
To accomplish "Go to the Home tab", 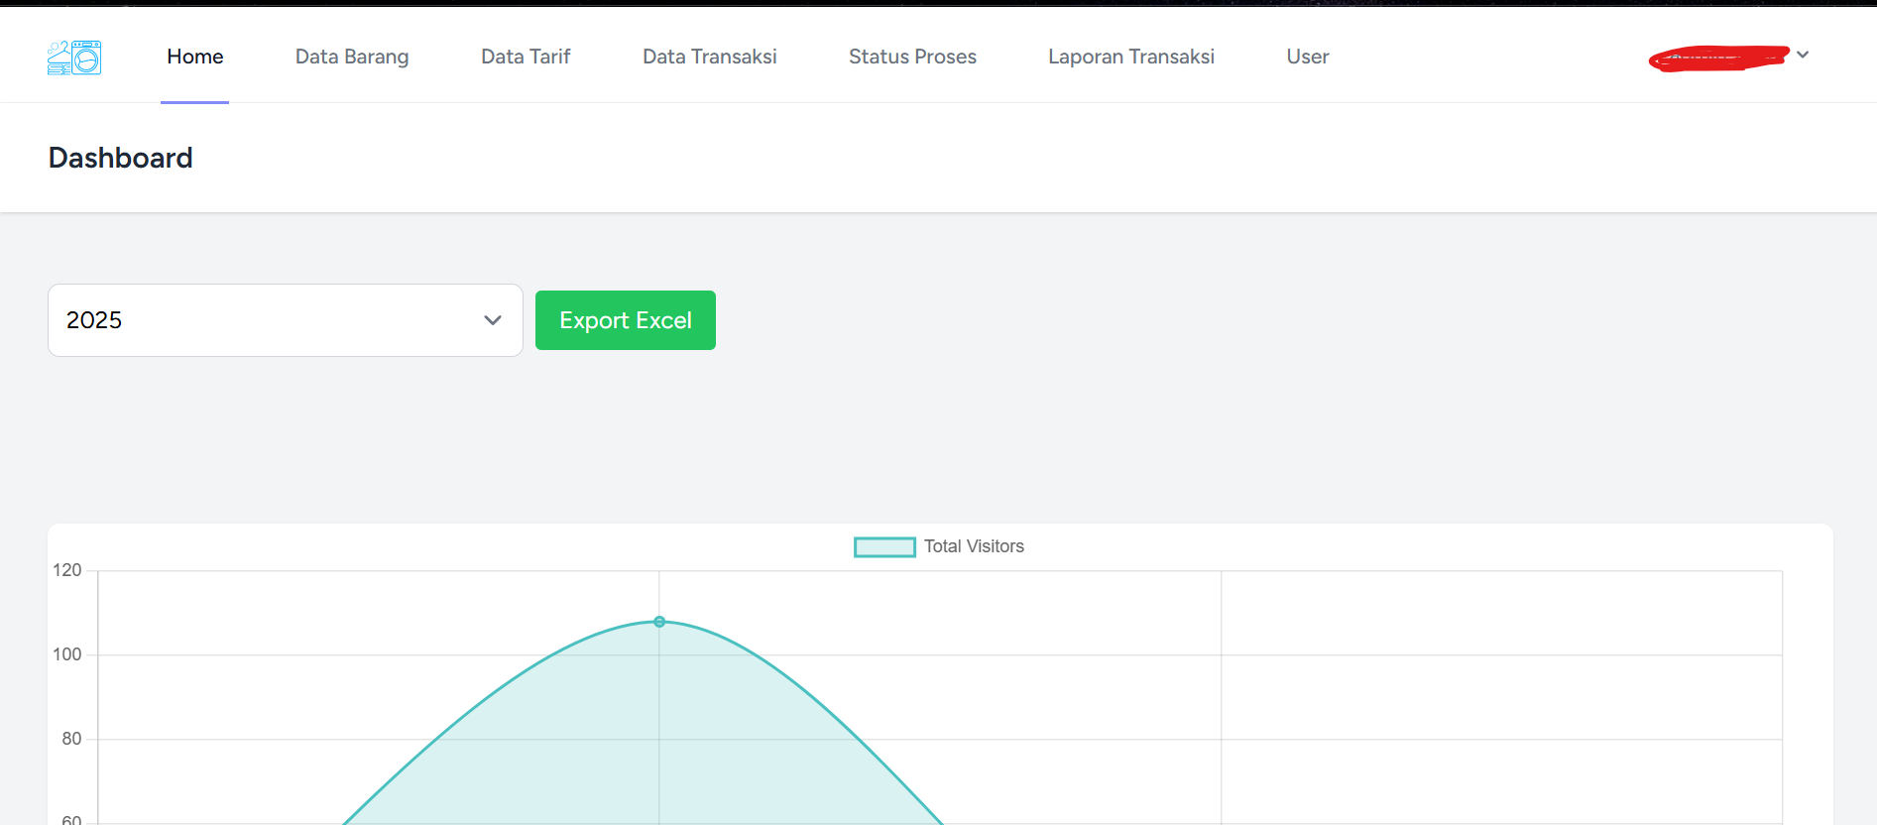I will (x=195, y=57).
